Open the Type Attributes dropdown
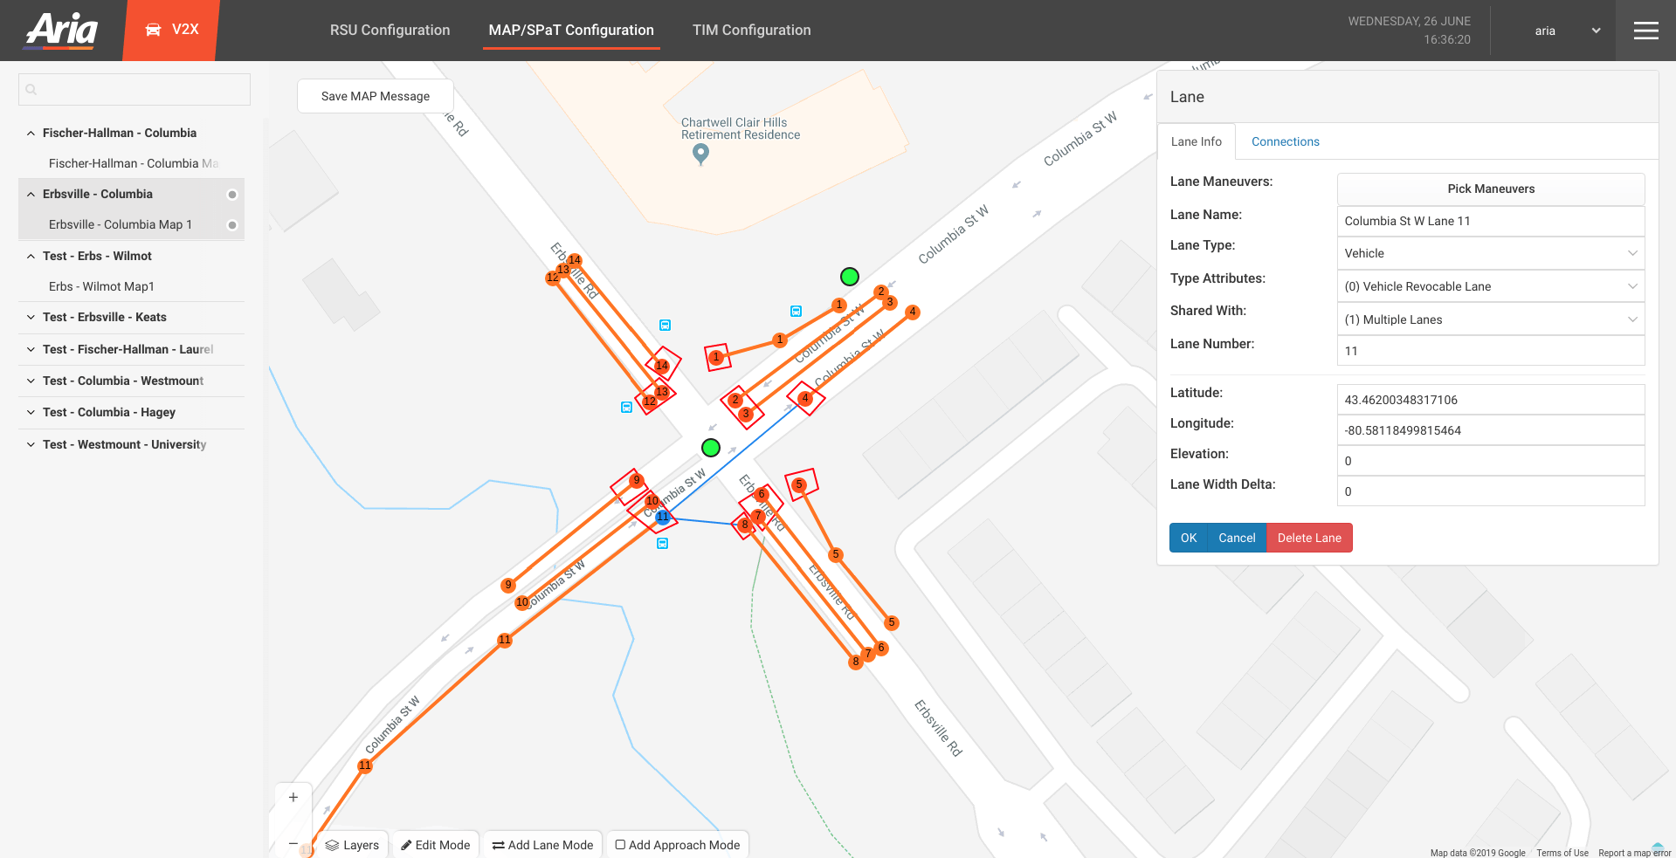This screenshot has width=1676, height=858. pos(1491,286)
